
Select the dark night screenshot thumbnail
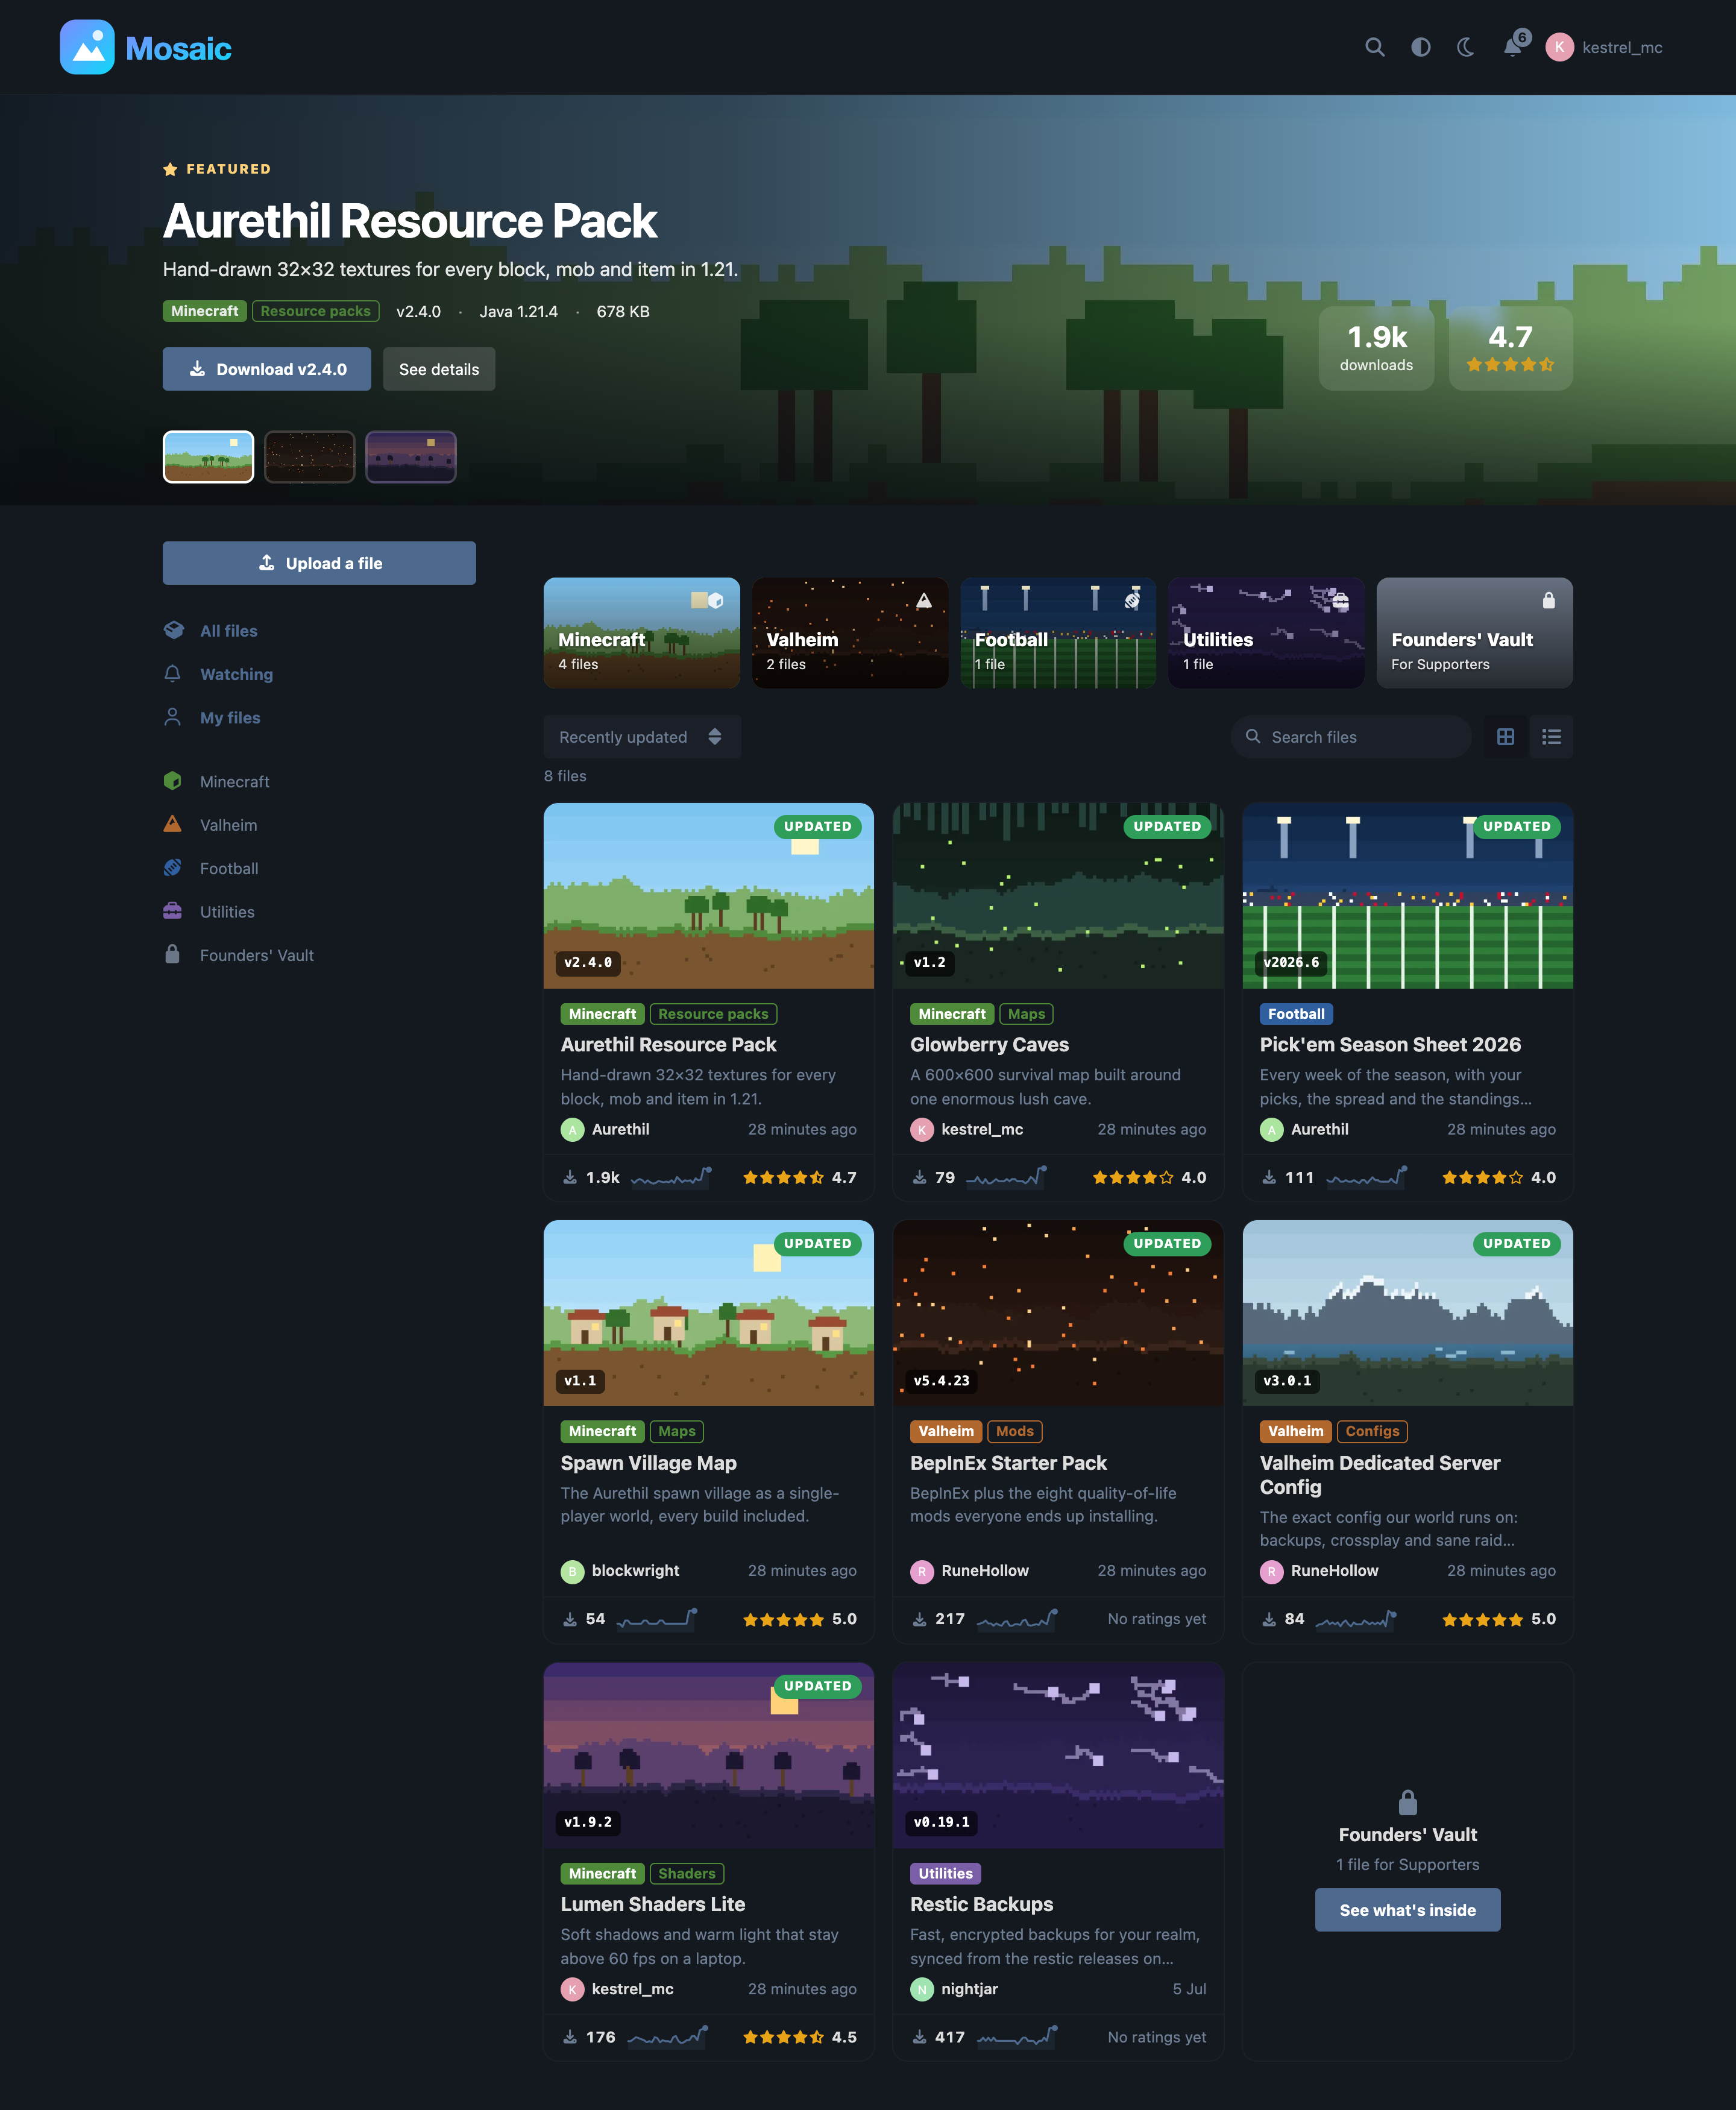pyautogui.click(x=309, y=457)
